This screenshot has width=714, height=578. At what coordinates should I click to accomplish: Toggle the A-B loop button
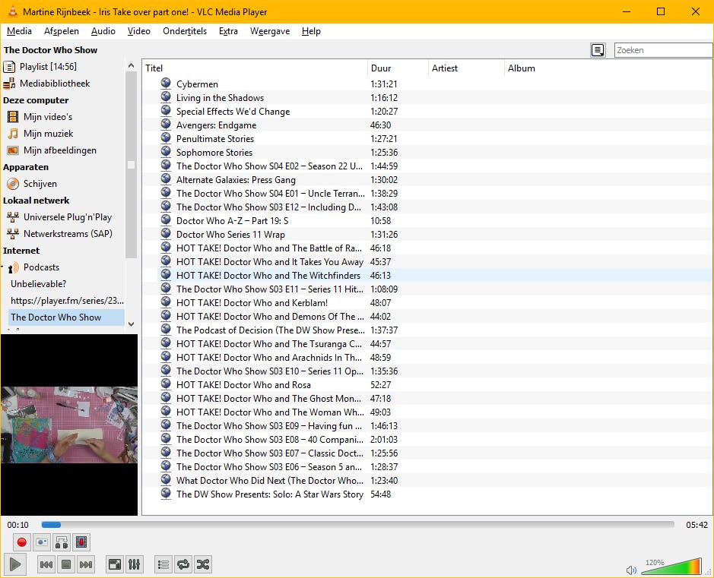[x=62, y=542]
